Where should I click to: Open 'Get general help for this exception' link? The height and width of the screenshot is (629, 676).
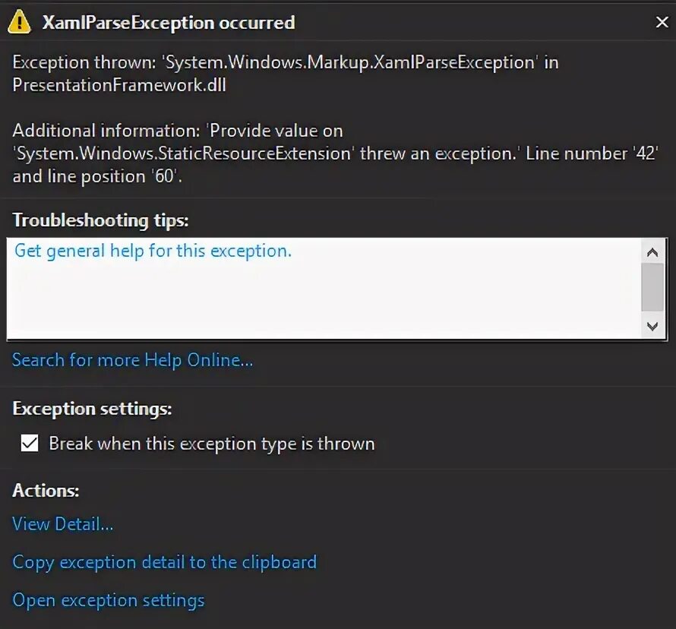pyautogui.click(x=153, y=251)
